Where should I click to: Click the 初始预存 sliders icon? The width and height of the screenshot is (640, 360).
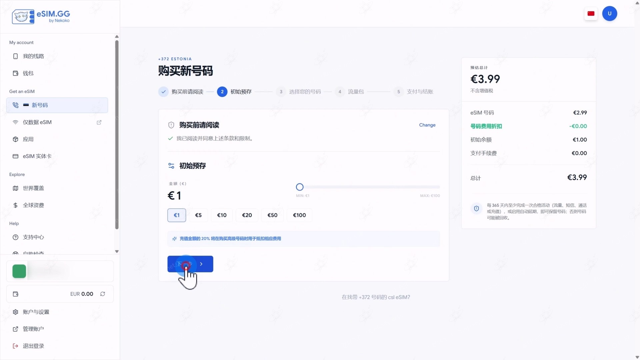pos(171,166)
